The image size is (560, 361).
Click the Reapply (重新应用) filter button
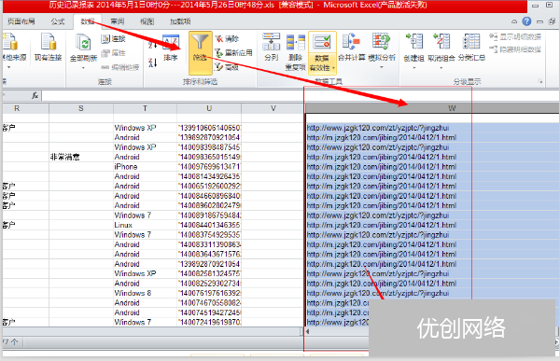click(234, 53)
